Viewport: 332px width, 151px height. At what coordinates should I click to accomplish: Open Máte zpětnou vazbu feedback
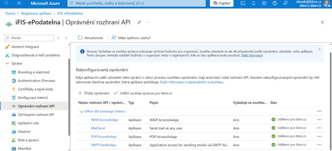(131, 38)
